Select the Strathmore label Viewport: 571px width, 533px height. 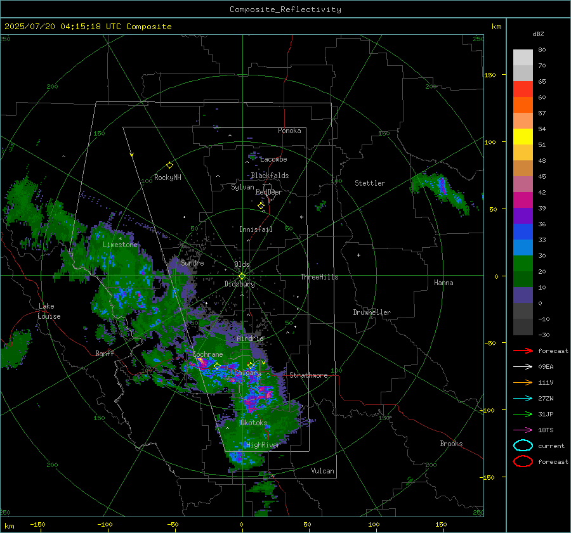tap(308, 375)
